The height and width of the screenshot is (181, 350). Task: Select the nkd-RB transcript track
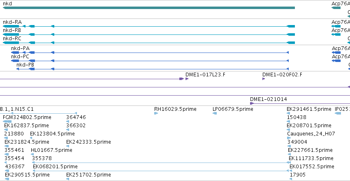(x=149, y=34)
